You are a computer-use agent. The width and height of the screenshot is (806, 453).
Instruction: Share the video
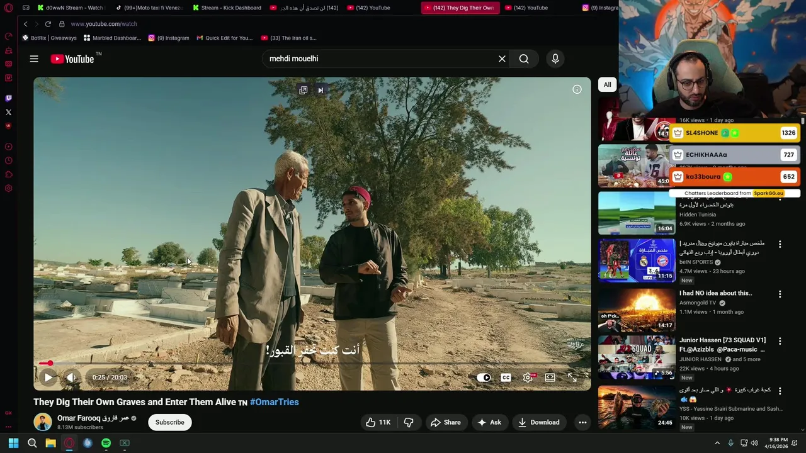(445, 422)
